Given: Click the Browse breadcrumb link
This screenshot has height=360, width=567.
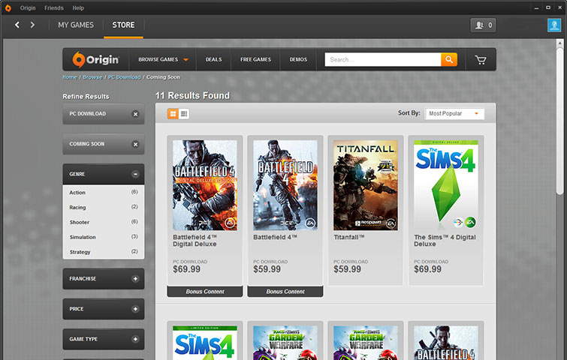Looking at the screenshot, I should click(92, 77).
